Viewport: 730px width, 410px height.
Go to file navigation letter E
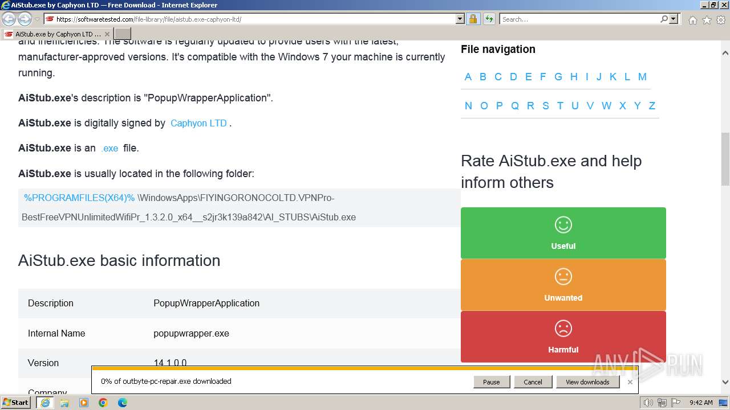tap(529, 77)
